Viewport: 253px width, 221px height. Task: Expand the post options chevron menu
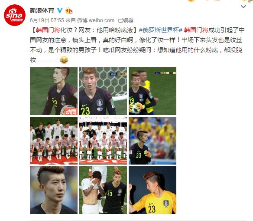[x=243, y=7]
